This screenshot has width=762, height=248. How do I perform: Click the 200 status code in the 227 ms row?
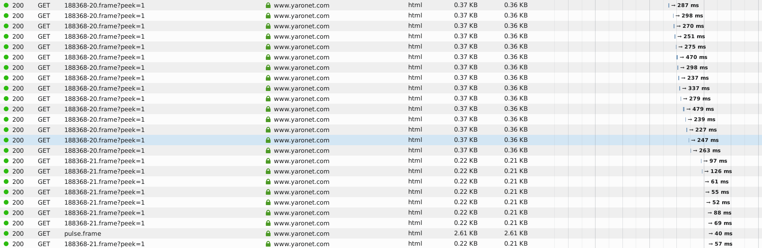(x=18, y=130)
